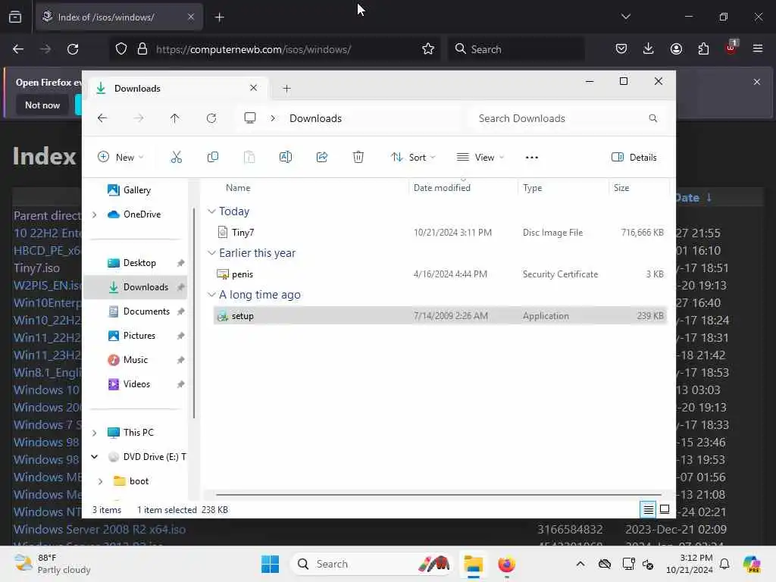
Task: Open a new Firefox tab
Action: click(220, 17)
